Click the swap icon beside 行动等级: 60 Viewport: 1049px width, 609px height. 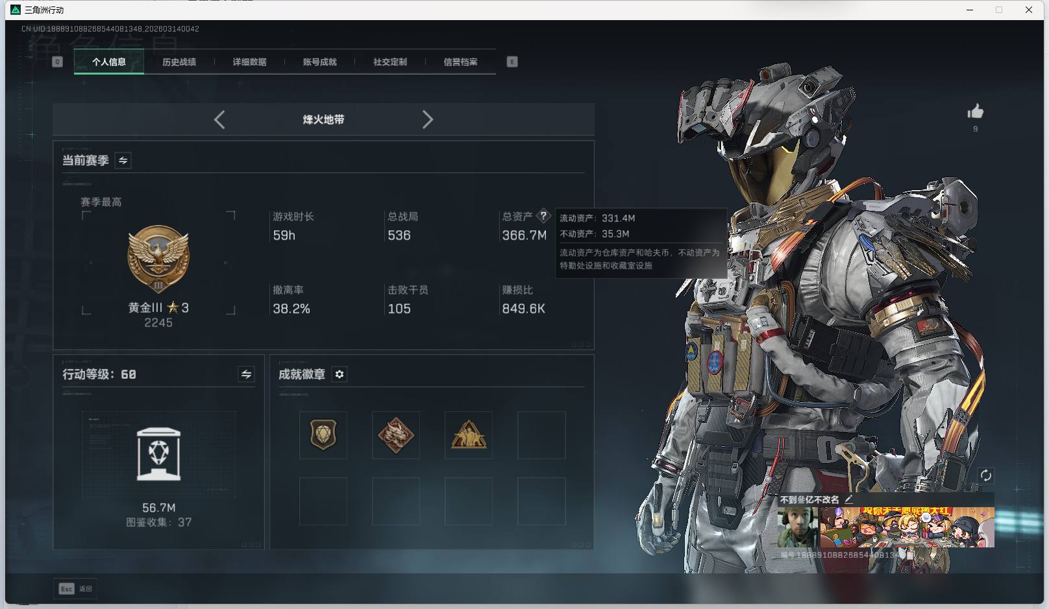point(247,374)
